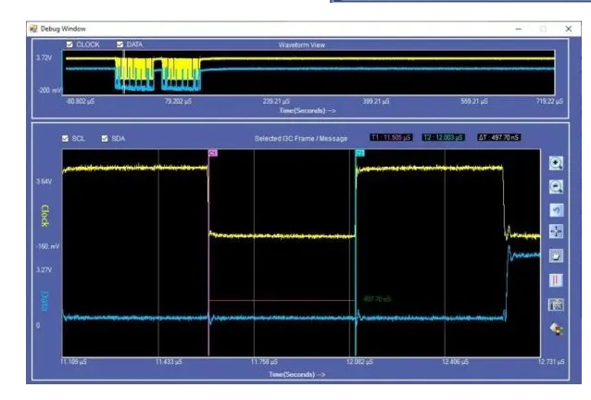Select the pan hand tool icon

pos(556,256)
